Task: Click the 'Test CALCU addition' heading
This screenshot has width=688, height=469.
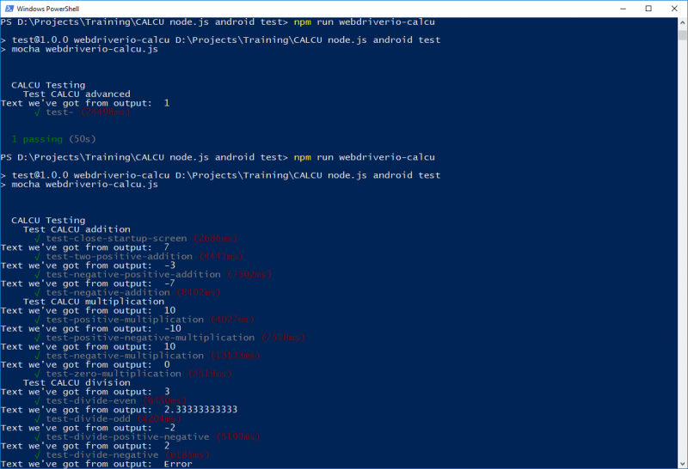Action: [x=77, y=229]
